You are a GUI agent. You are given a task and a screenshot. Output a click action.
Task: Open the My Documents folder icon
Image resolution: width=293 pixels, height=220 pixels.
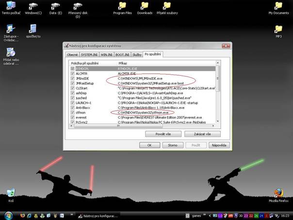tap(278, 6)
